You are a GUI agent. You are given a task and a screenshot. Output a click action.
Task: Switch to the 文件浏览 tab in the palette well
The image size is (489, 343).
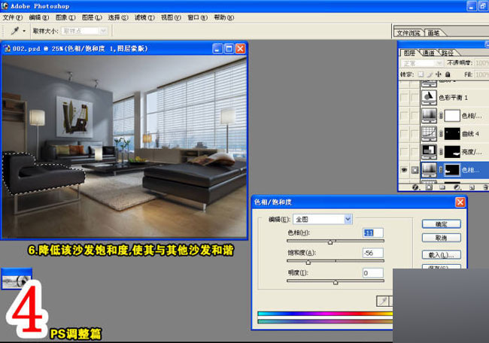pos(409,33)
